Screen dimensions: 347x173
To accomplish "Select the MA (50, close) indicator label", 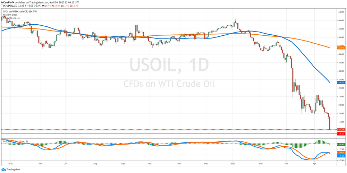I will click(11, 15).
